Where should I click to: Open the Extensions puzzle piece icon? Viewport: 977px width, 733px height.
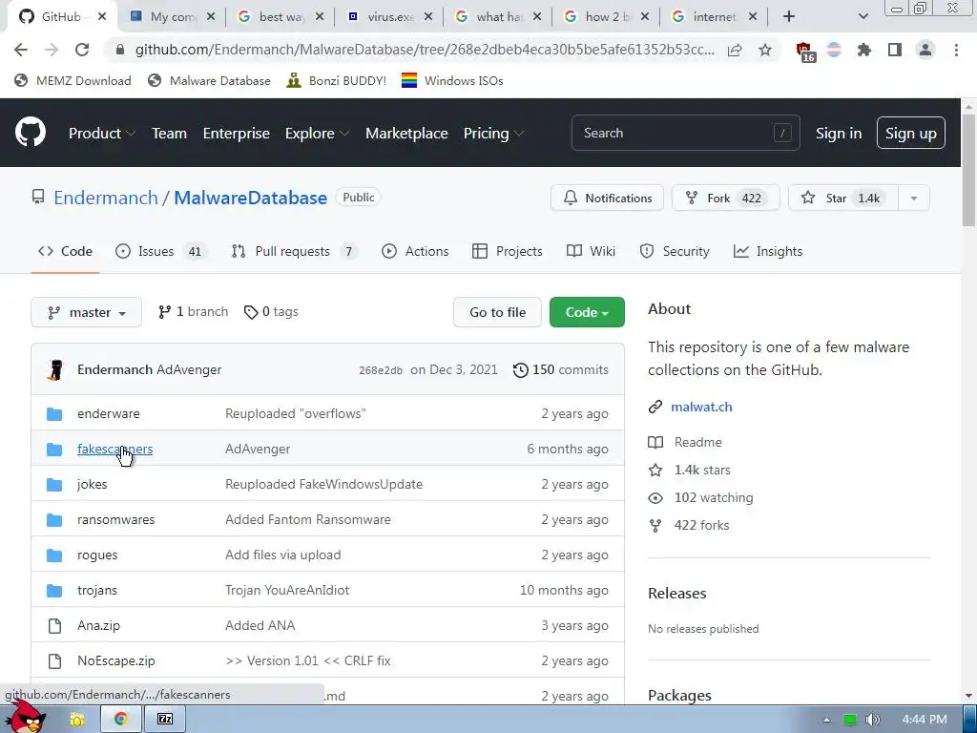[x=863, y=50]
